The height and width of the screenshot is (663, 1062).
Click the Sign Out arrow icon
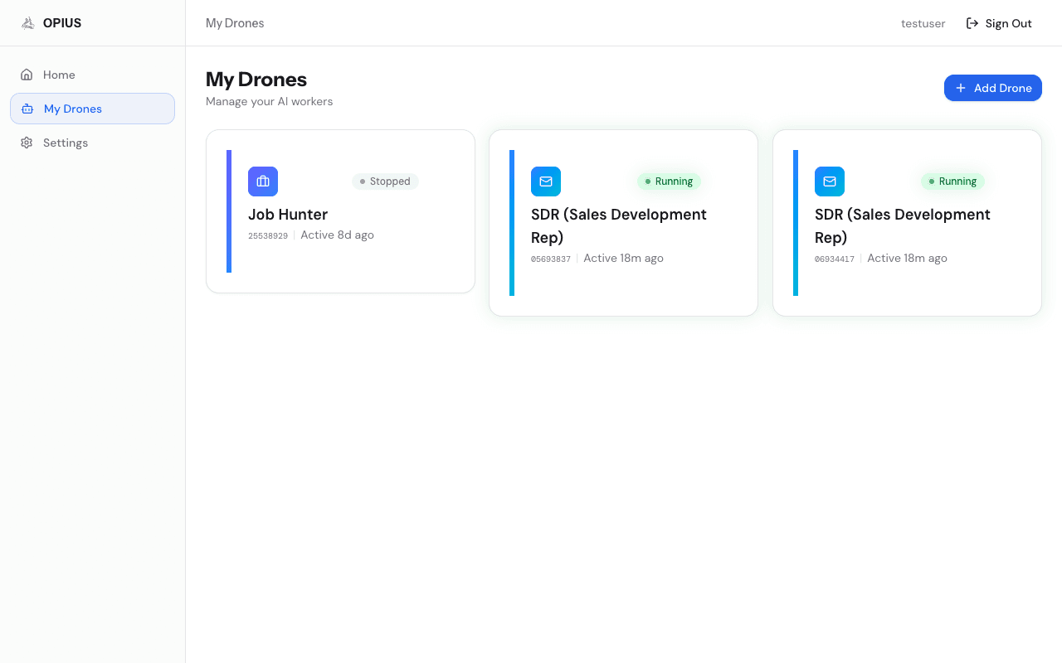(x=972, y=23)
